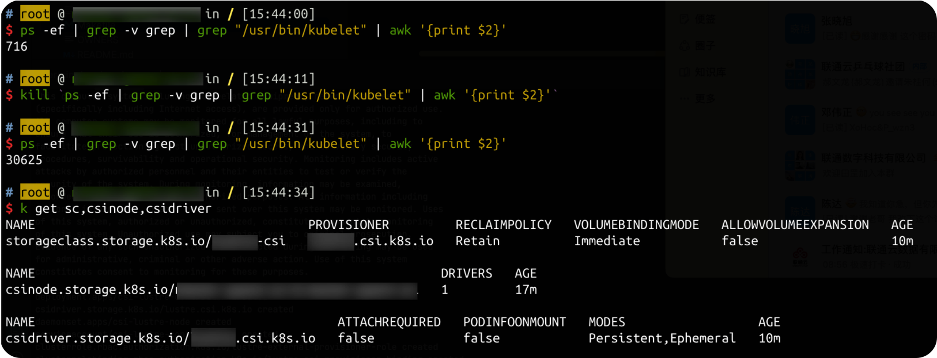Click the Immediate volume binding mode value

(x=606, y=241)
